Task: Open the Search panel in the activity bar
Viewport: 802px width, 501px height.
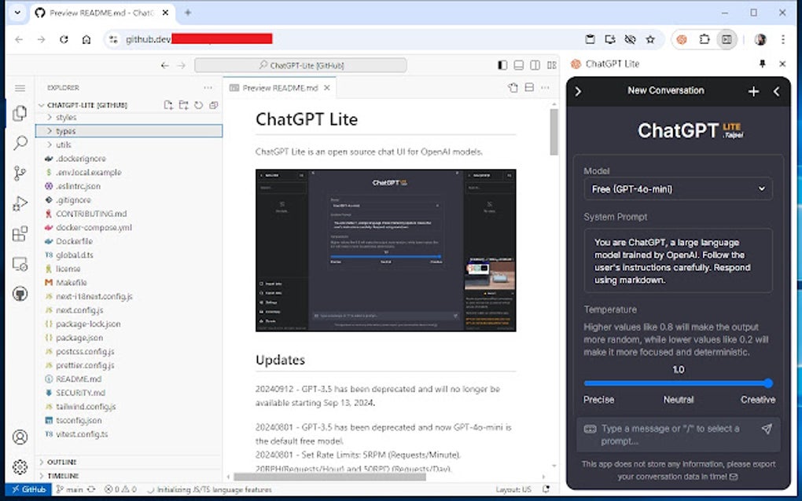Action: (x=20, y=143)
